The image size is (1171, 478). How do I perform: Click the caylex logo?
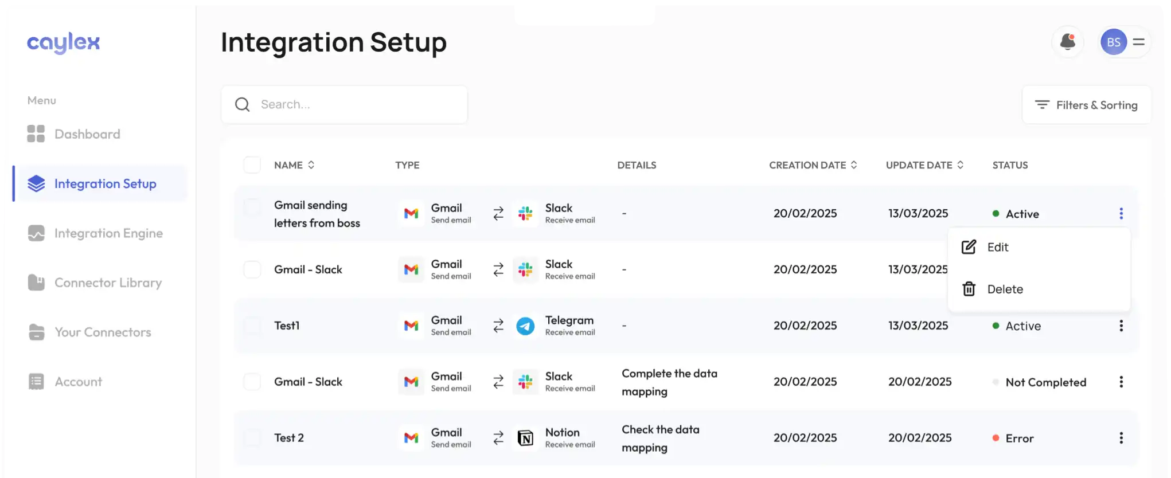click(x=63, y=42)
